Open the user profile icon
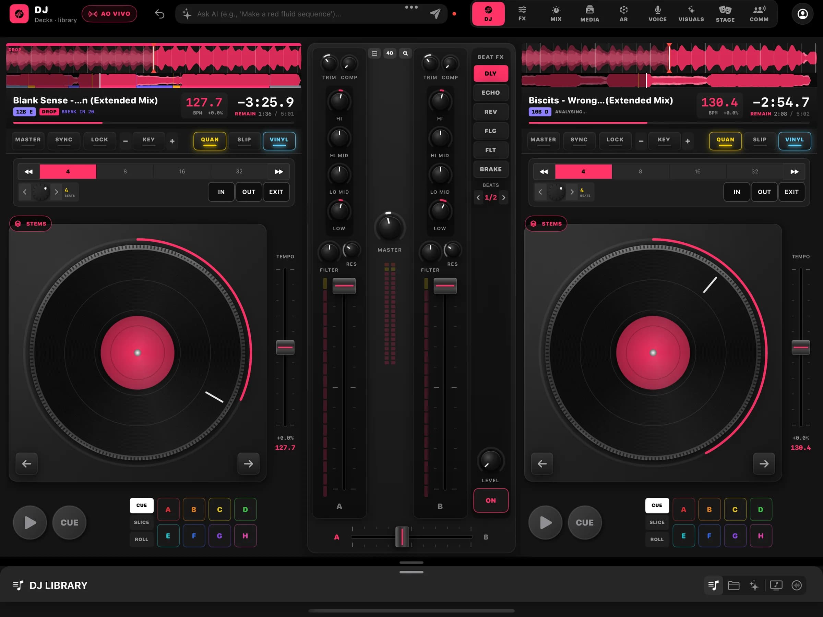The image size is (823, 617). (802, 14)
